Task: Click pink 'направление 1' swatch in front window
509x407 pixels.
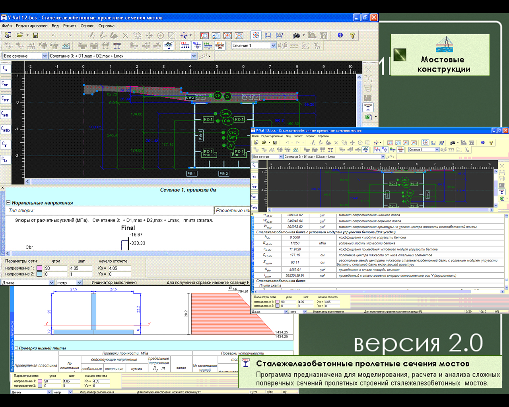Action: 278,302
